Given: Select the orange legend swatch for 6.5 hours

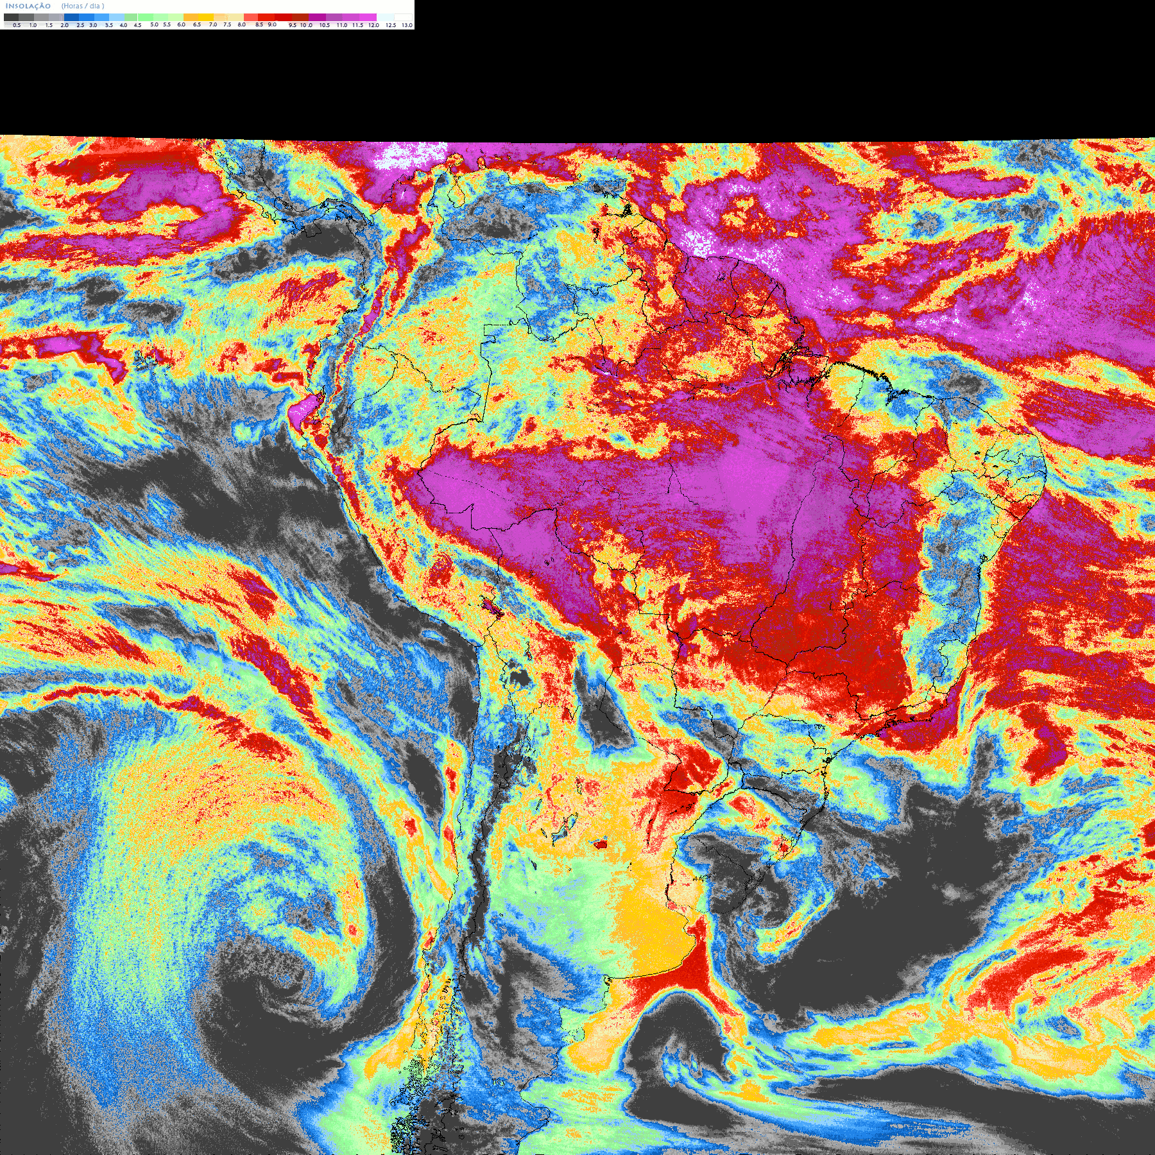Looking at the screenshot, I should (191, 17).
